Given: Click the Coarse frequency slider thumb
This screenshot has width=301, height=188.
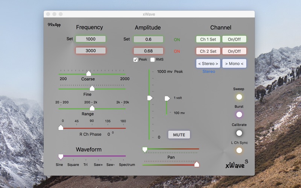Looking at the screenshot, I should 88,73.
